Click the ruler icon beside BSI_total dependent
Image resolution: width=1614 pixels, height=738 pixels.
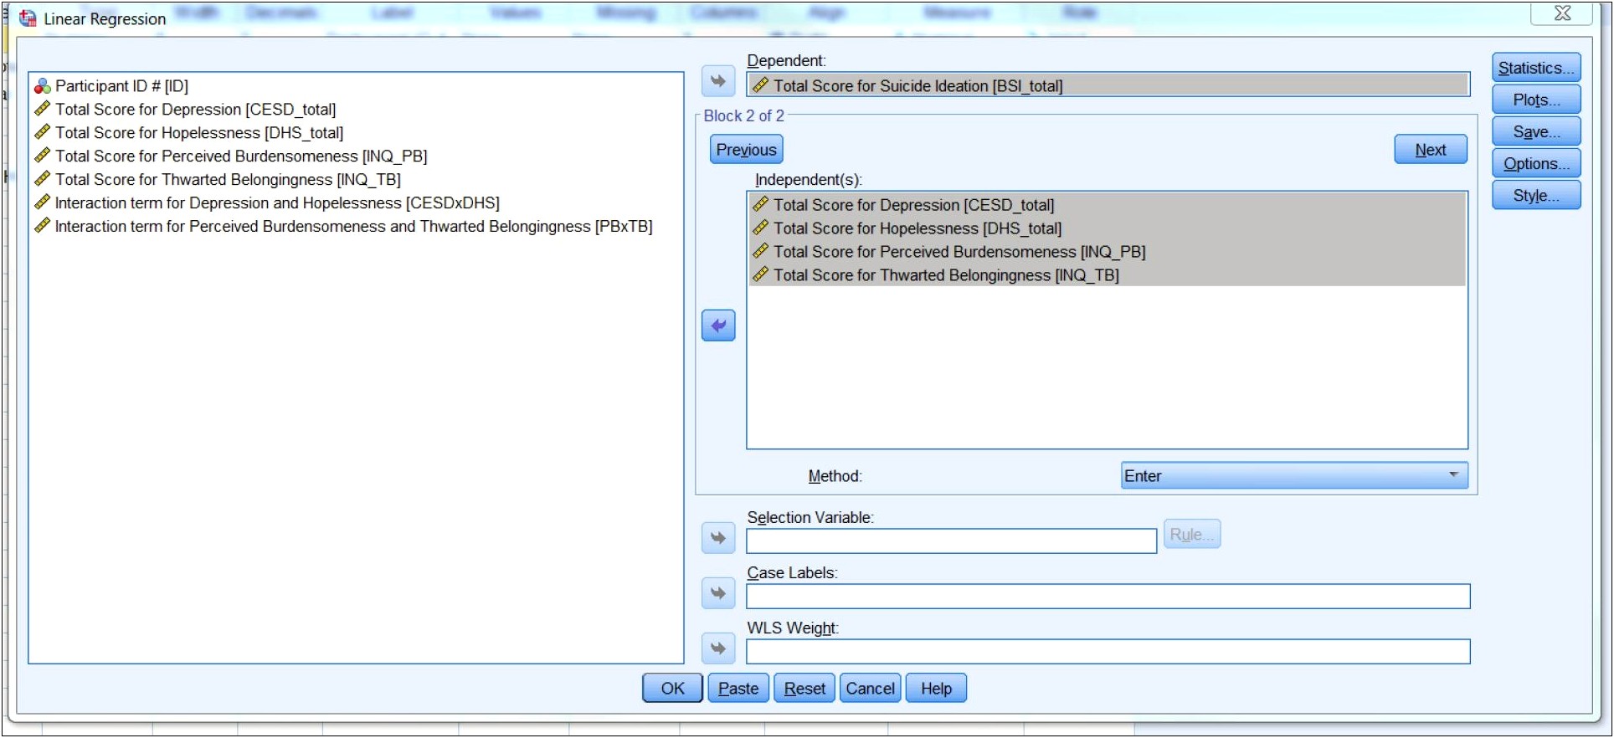click(x=760, y=85)
